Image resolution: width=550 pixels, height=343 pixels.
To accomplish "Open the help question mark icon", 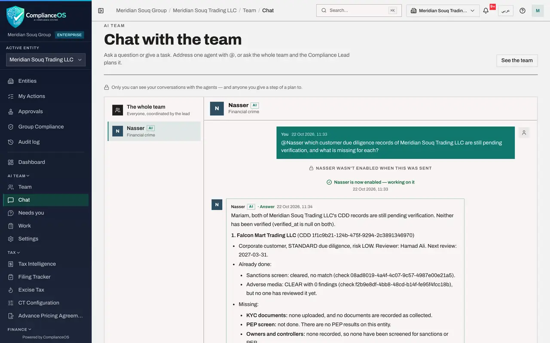I will point(522,11).
